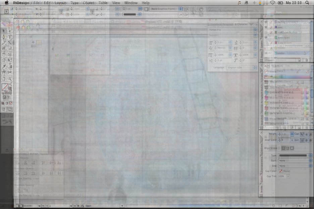Apply Color using the toolbox button
314x209 pixels.
3,103
